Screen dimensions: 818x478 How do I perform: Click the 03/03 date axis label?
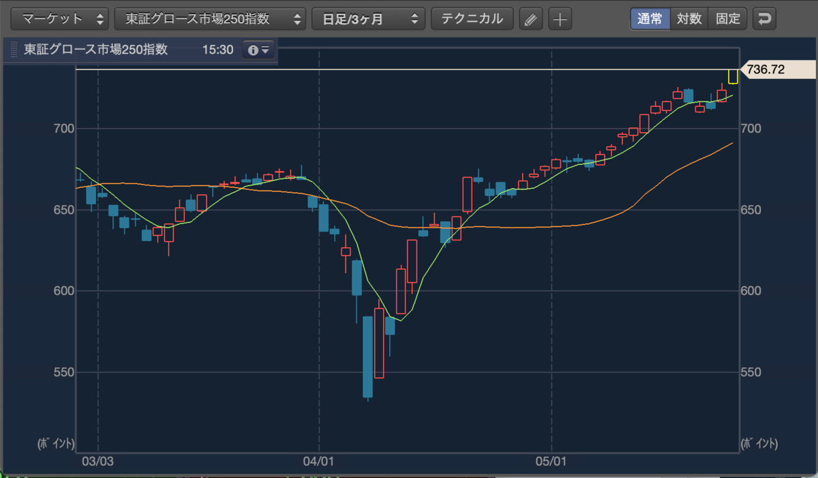98,462
